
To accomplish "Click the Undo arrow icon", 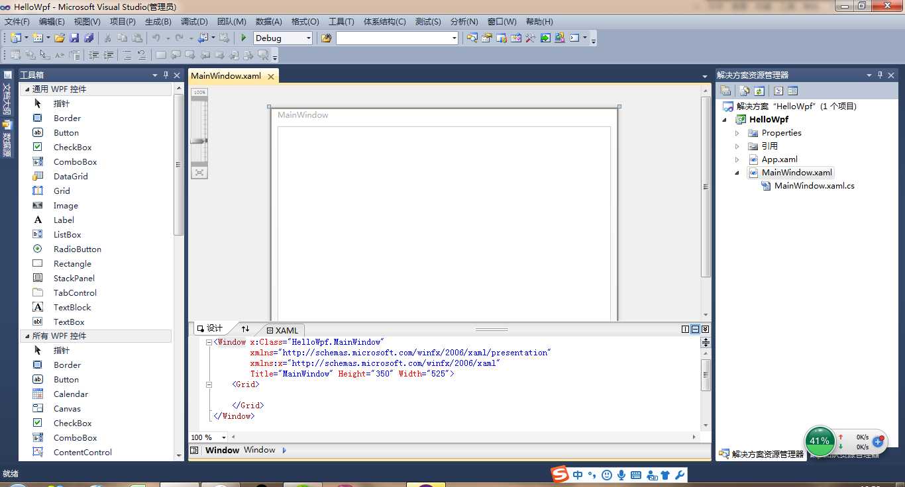I will coord(155,38).
